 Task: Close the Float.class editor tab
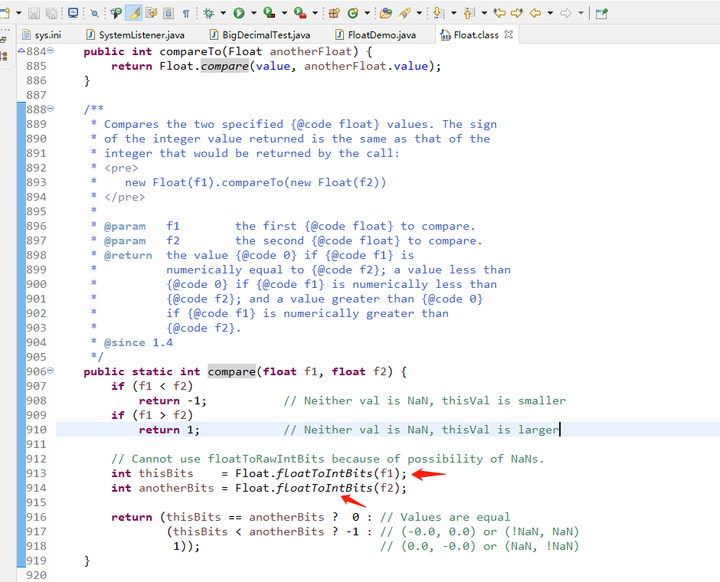[x=509, y=34]
